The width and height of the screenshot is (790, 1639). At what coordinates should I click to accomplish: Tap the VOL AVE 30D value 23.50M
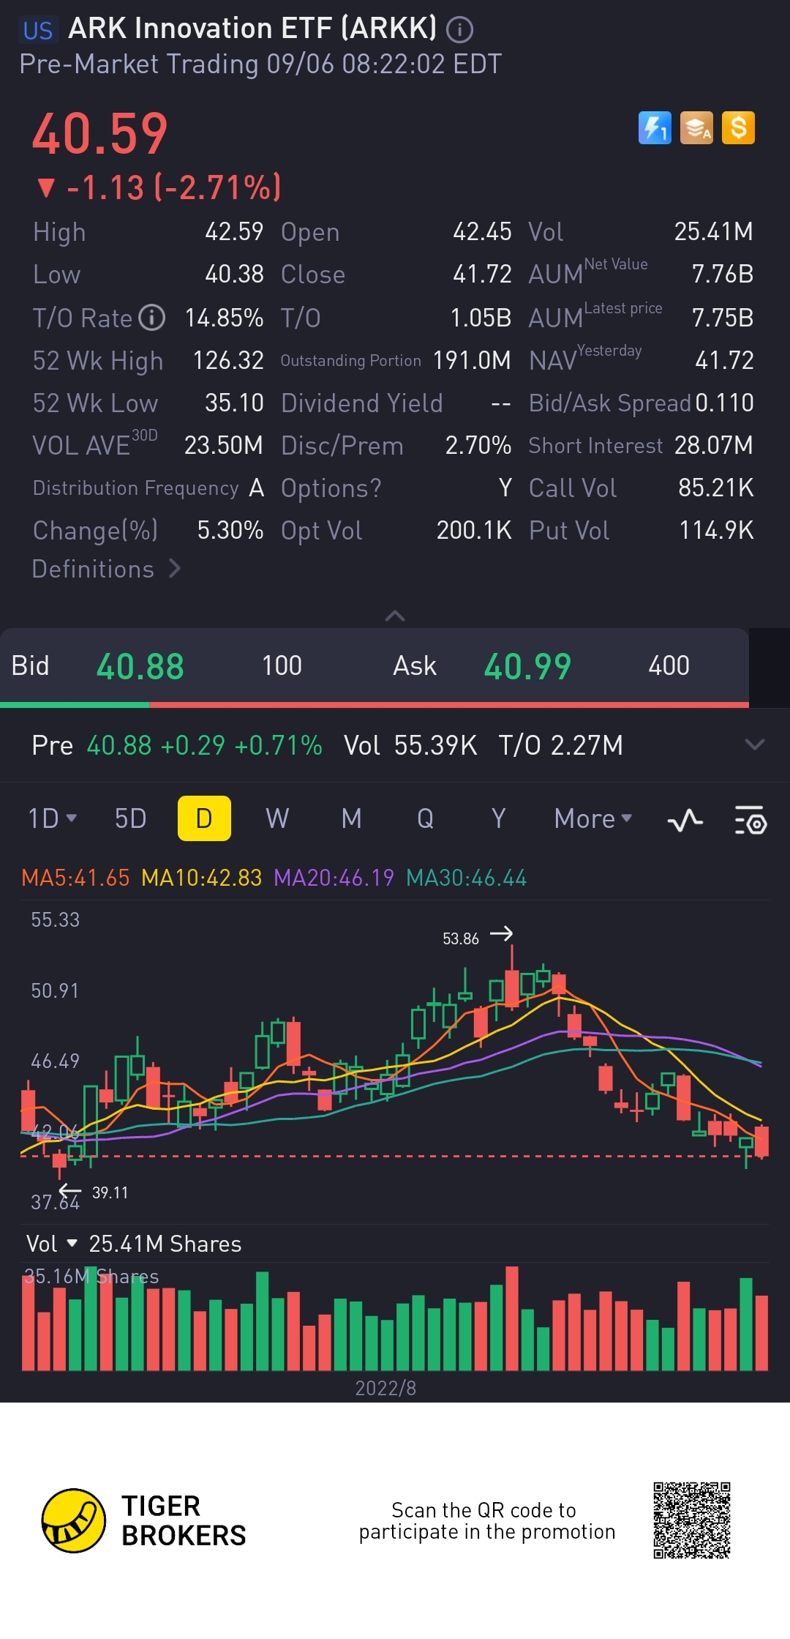223,445
